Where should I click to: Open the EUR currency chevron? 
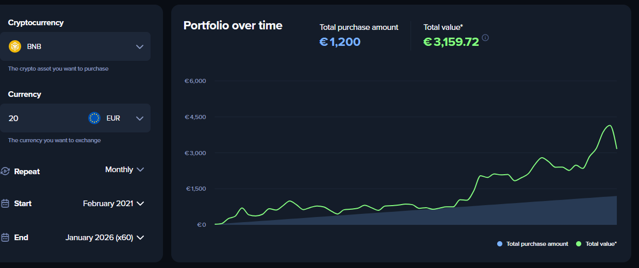click(139, 118)
